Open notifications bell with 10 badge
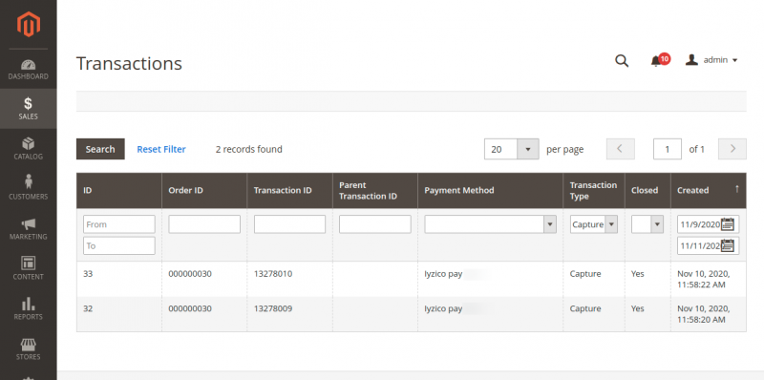Image resolution: width=764 pixels, height=380 pixels. point(660,60)
